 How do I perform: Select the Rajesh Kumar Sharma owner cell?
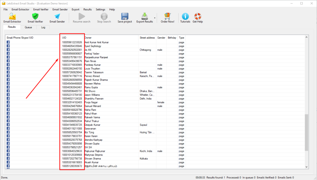coord(96,80)
